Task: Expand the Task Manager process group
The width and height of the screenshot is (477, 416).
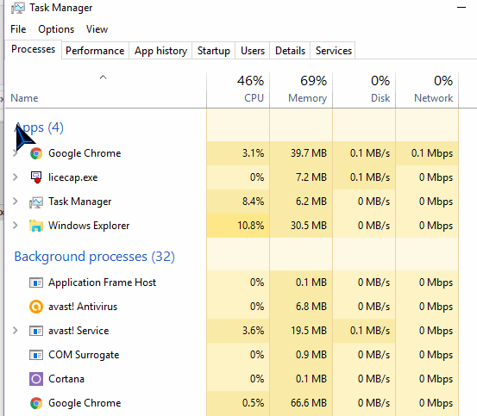Action: (16, 201)
